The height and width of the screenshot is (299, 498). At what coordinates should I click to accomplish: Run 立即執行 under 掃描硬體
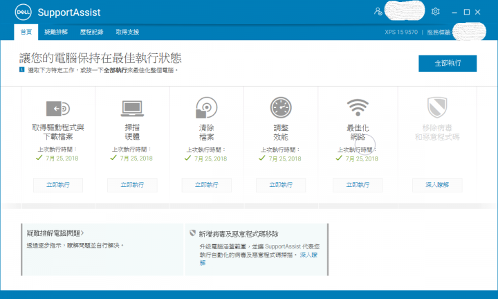(132, 185)
